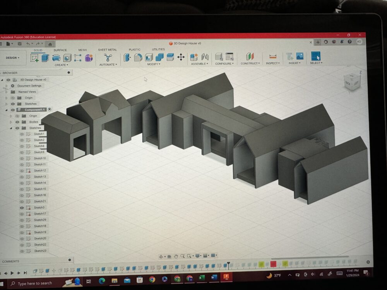Click the Extrude tool icon

tap(45, 58)
